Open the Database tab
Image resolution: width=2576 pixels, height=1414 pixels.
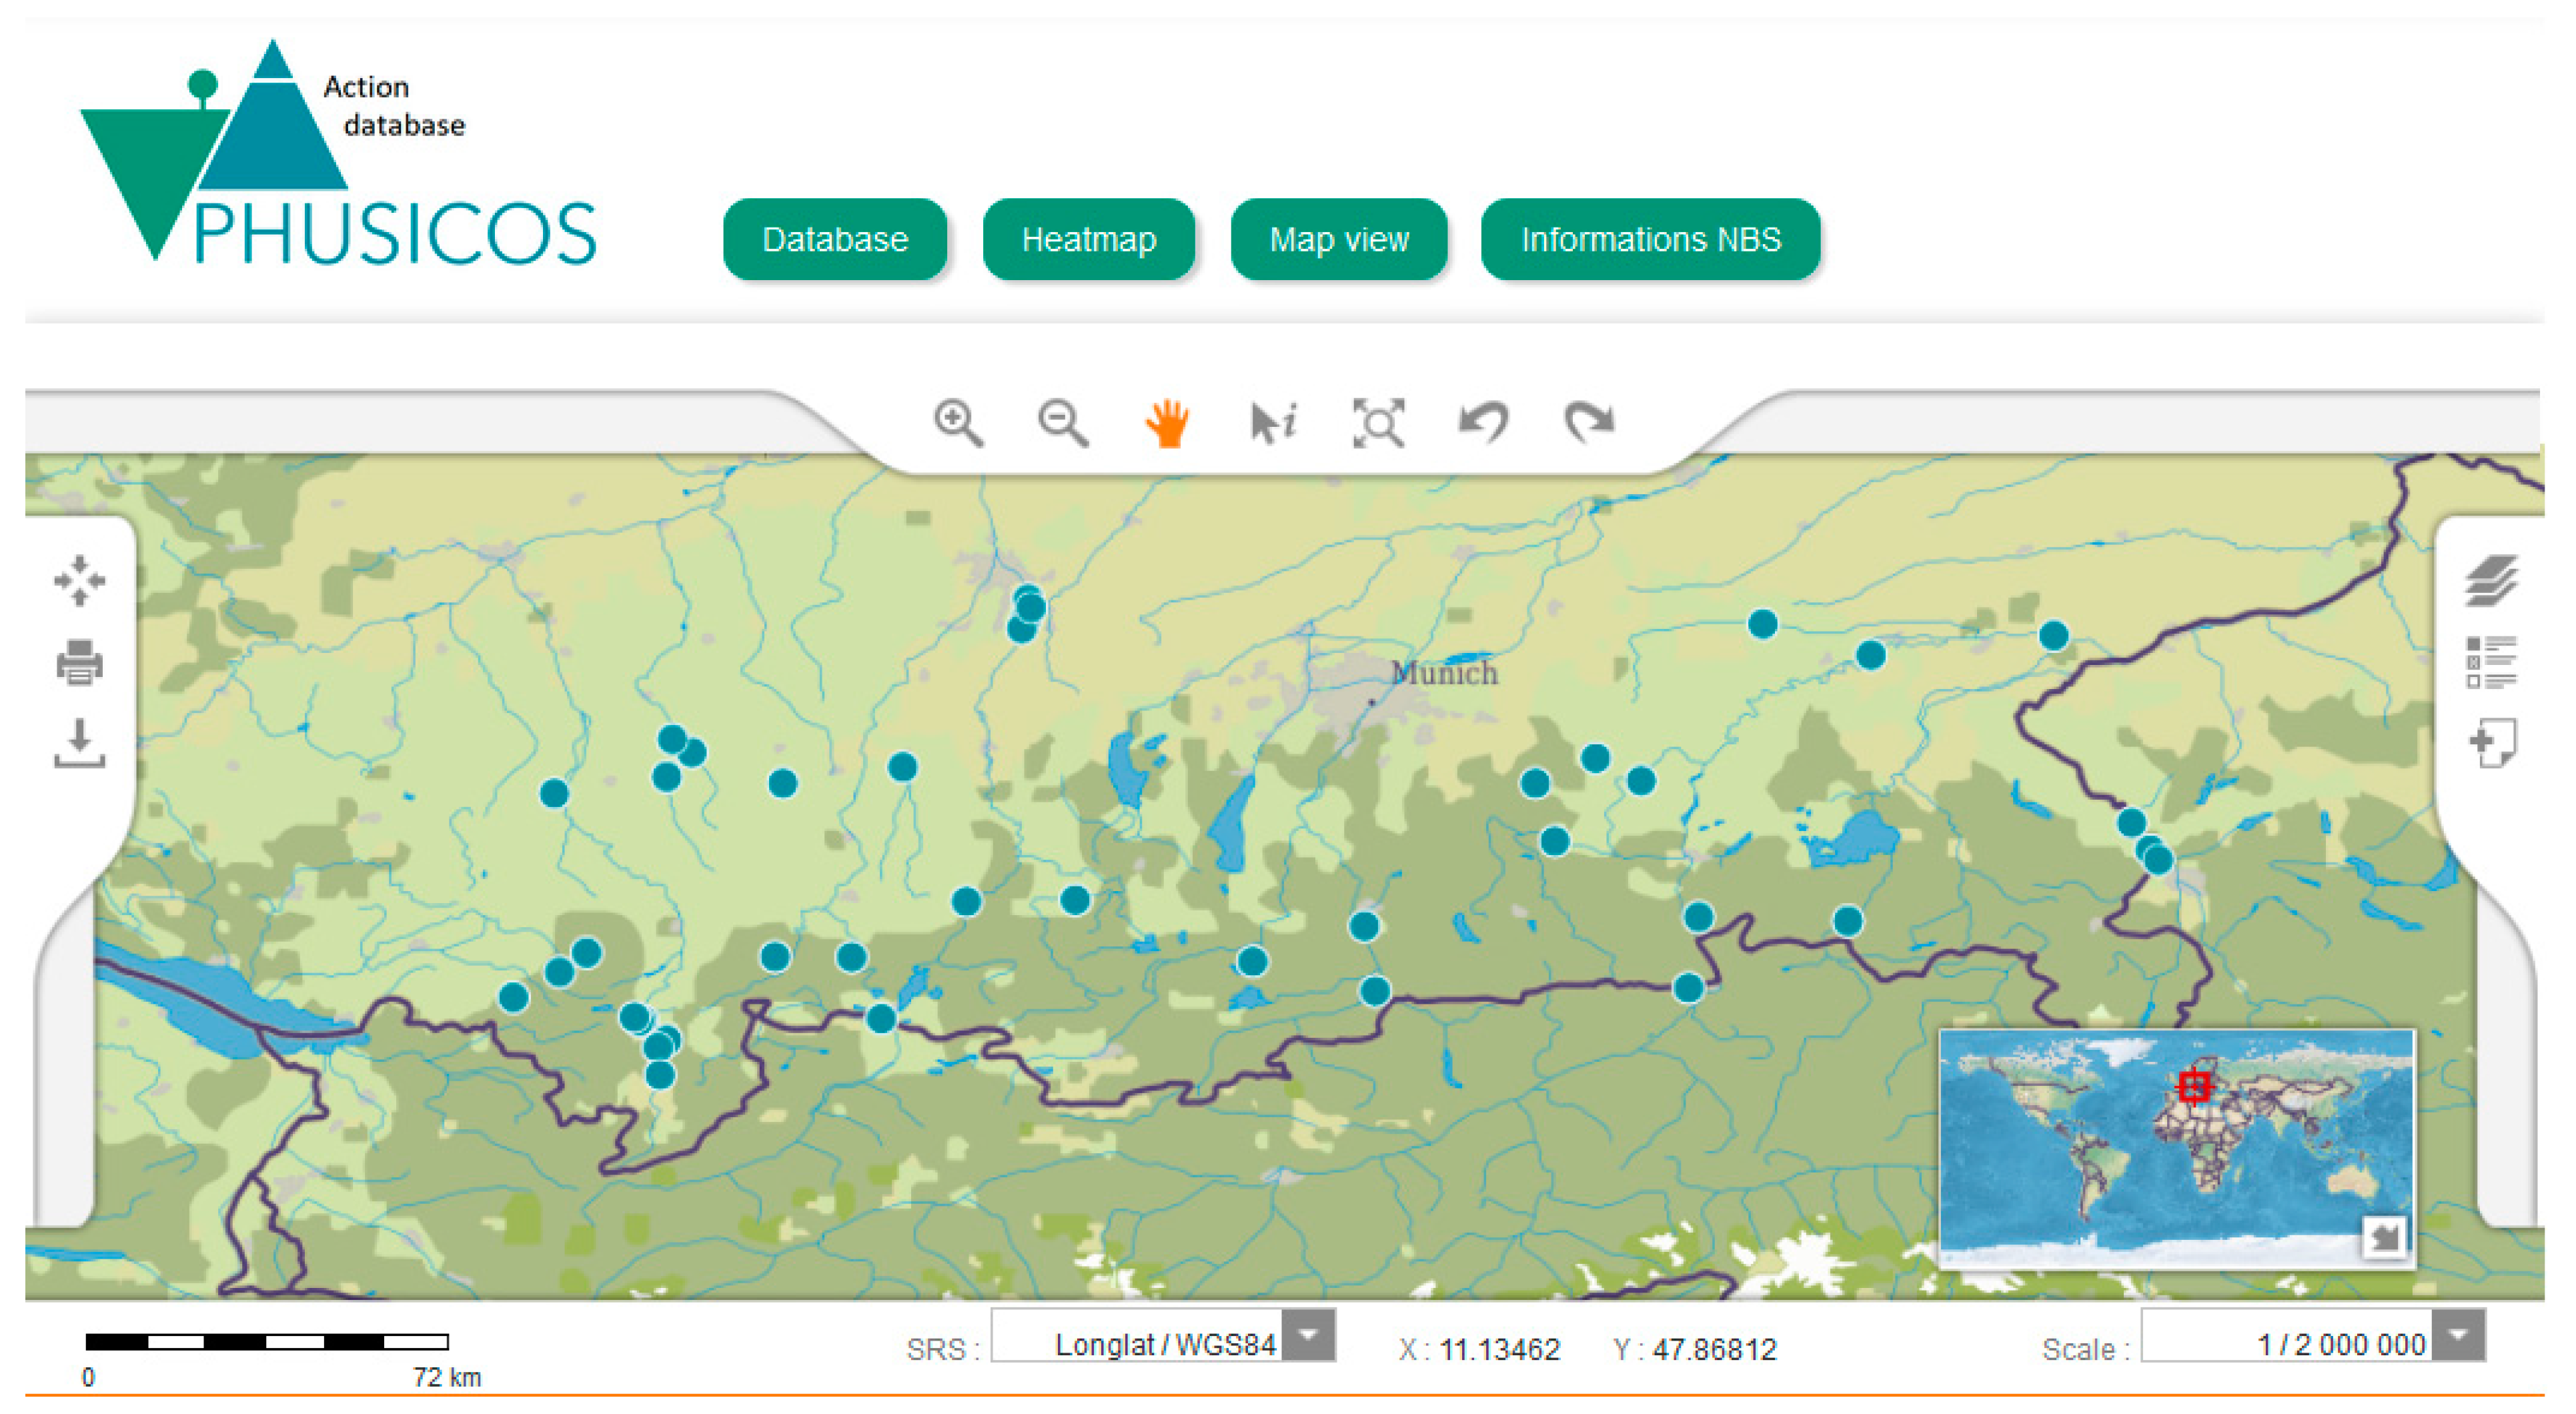(835, 240)
